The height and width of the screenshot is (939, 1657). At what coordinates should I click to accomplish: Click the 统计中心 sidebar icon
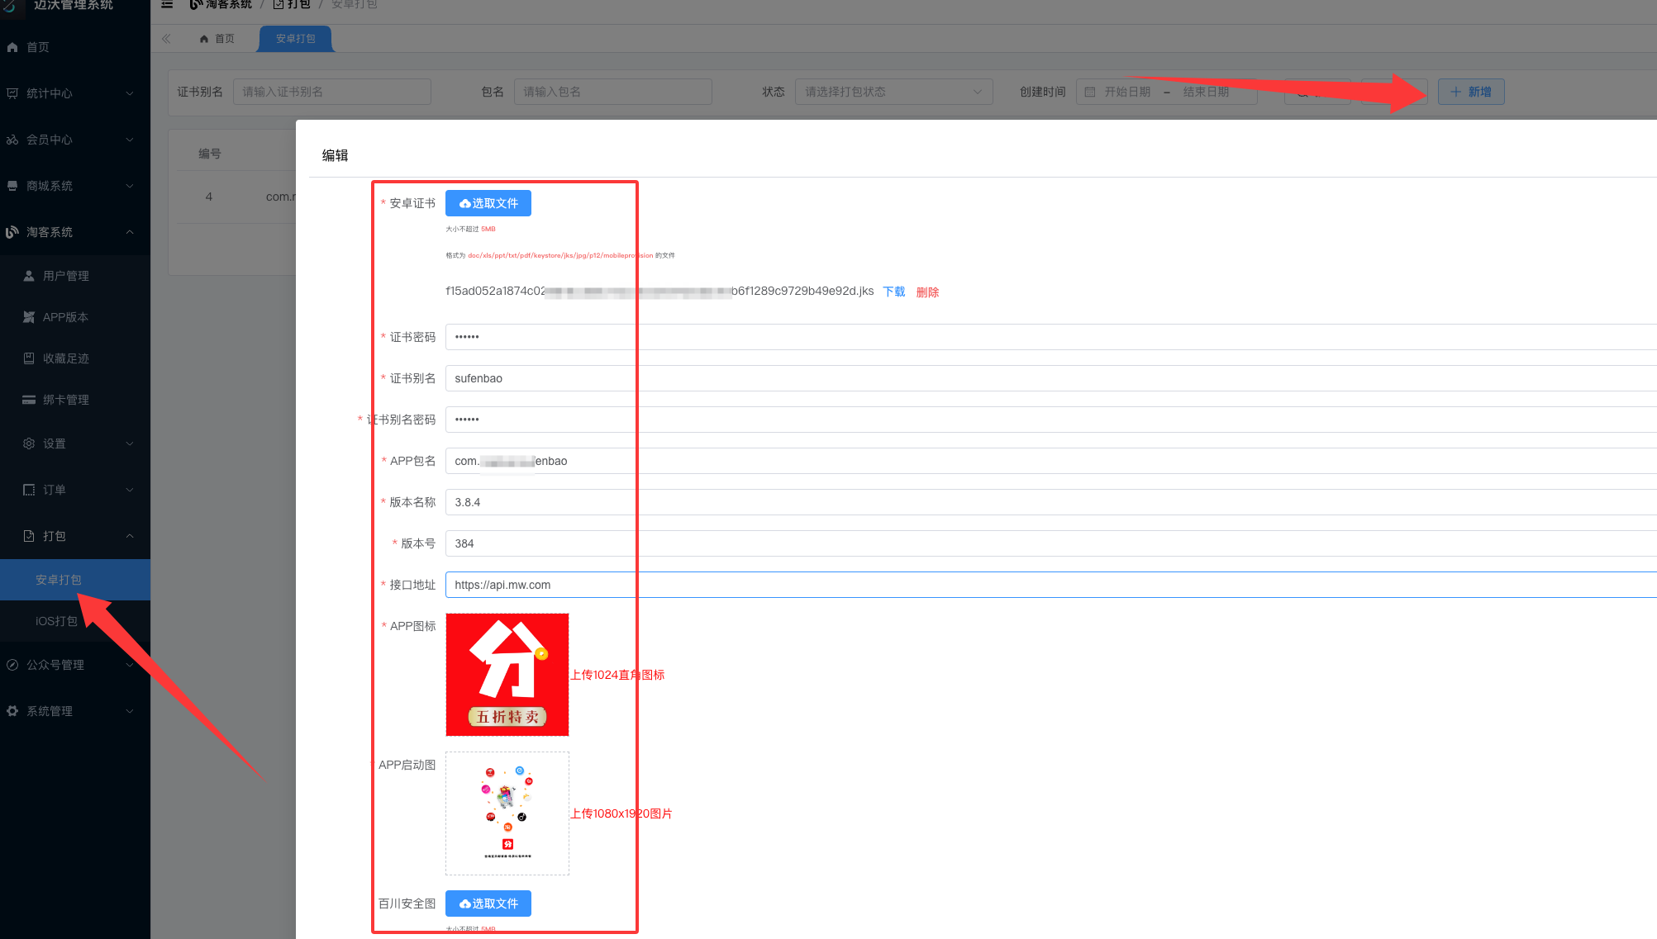click(12, 93)
